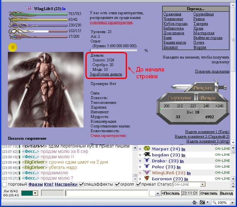Click the magnifier zoom icon showing 100%

(x=214, y=202)
